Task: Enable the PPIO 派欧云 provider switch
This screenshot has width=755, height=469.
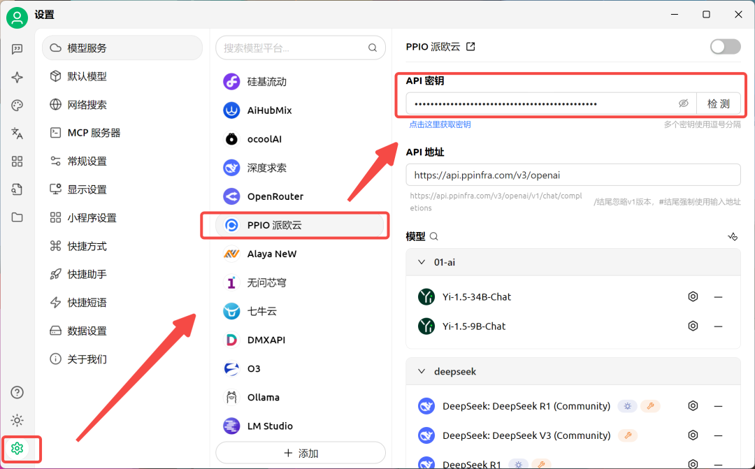Action: (x=725, y=47)
